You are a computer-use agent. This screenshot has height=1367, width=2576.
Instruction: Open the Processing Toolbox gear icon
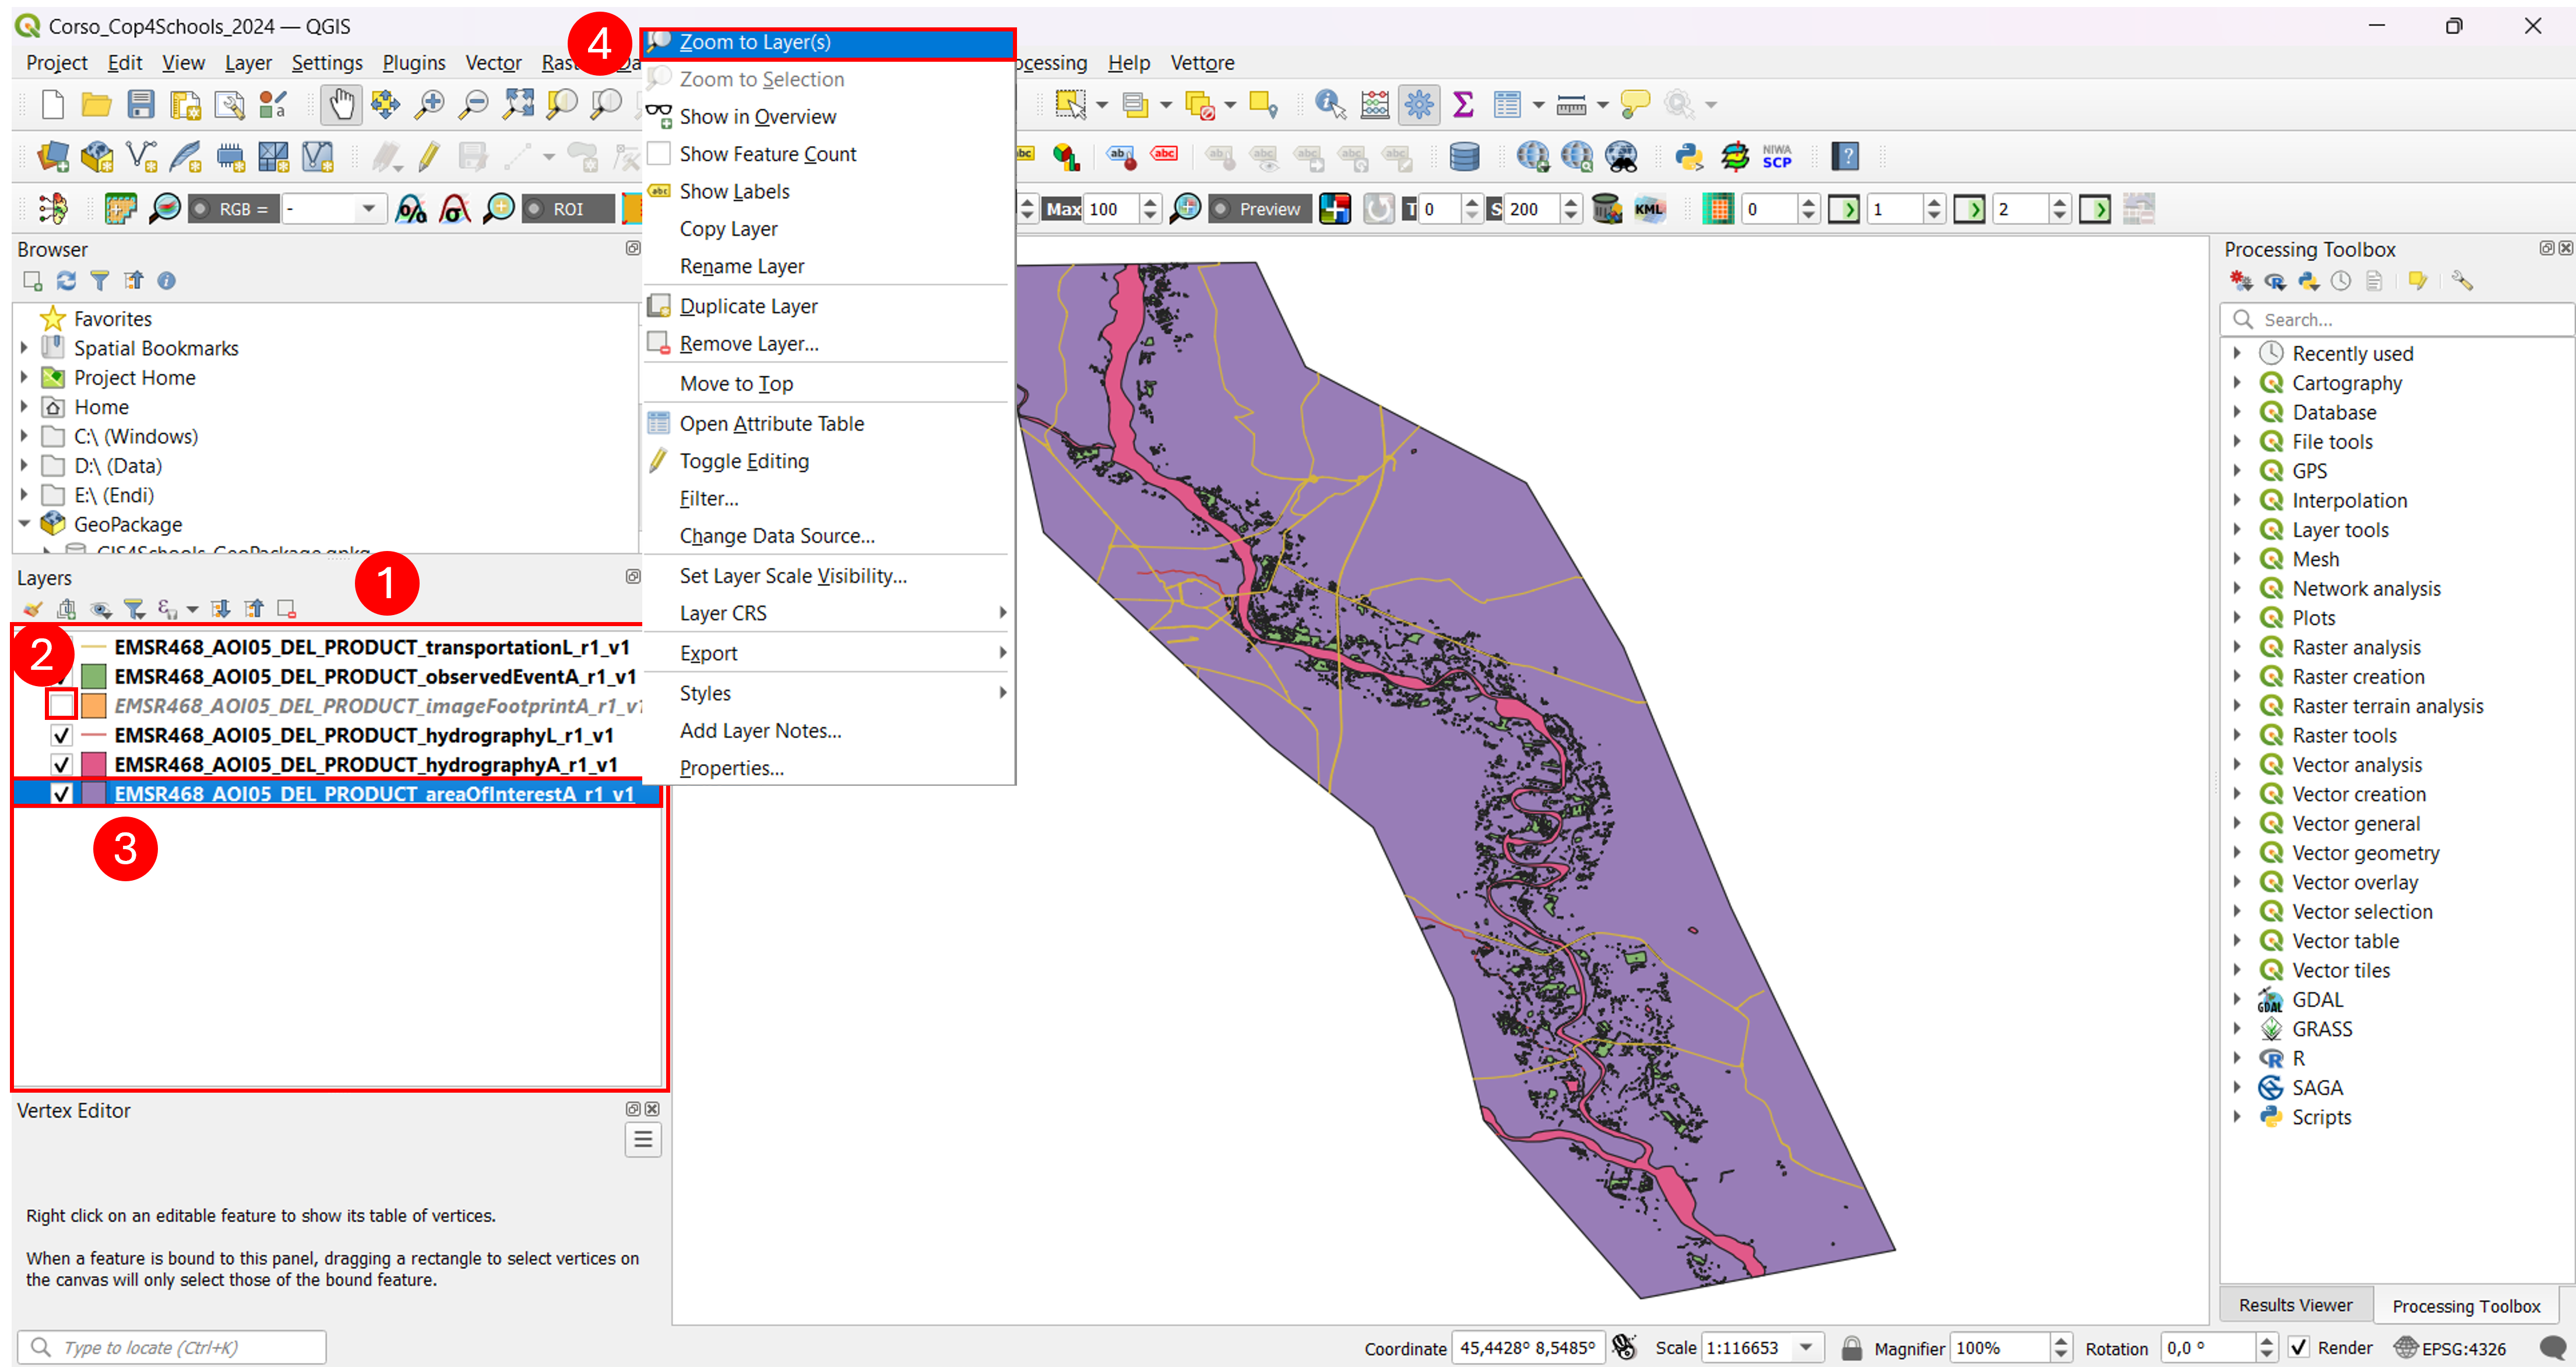[1419, 104]
